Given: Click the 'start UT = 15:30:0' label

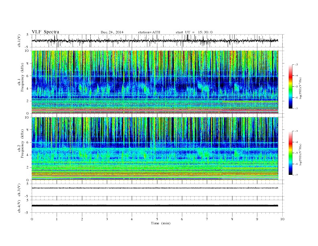Looking at the screenshot, I should pos(194,32).
